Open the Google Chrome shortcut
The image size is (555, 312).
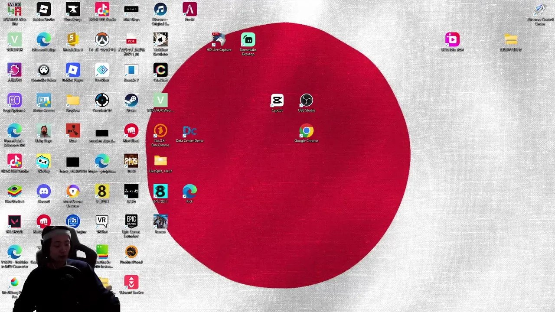(306, 131)
